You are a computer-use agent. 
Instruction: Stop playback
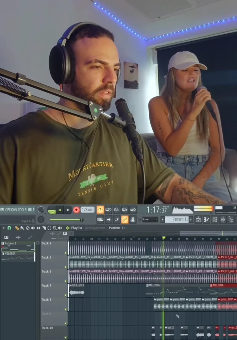tap(68, 210)
